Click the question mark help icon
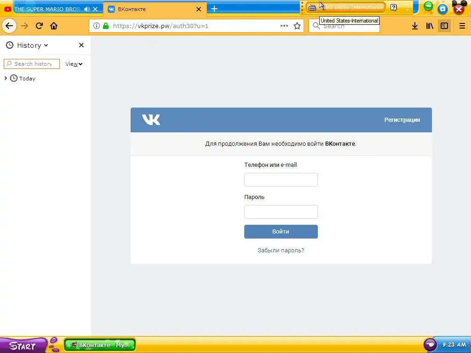This screenshot has width=471, height=353. coord(394,7)
